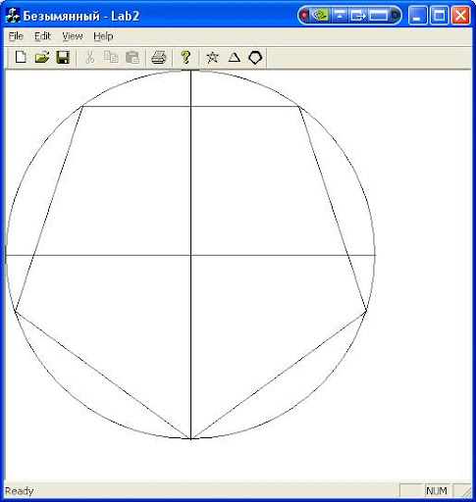Open the Help menu
Screen dimensions: 476x502
pyautogui.click(x=103, y=36)
